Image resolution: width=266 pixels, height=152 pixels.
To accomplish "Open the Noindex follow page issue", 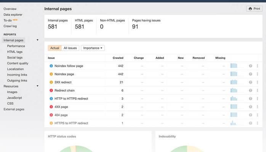I will [x=69, y=66].
